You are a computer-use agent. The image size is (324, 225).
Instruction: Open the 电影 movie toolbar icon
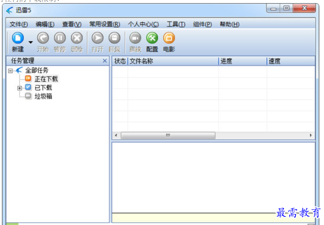pos(169,42)
